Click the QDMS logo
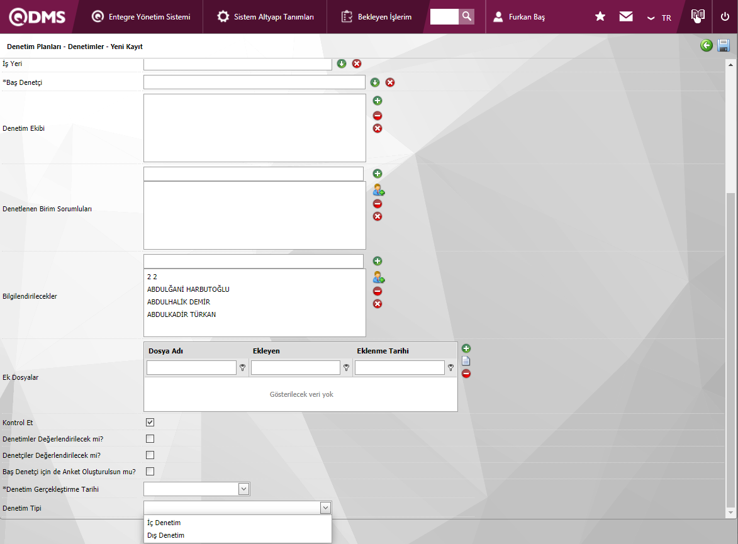 tap(37, 17)
